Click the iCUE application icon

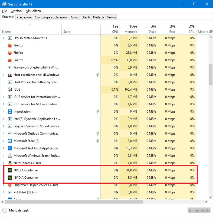point(10,90)
